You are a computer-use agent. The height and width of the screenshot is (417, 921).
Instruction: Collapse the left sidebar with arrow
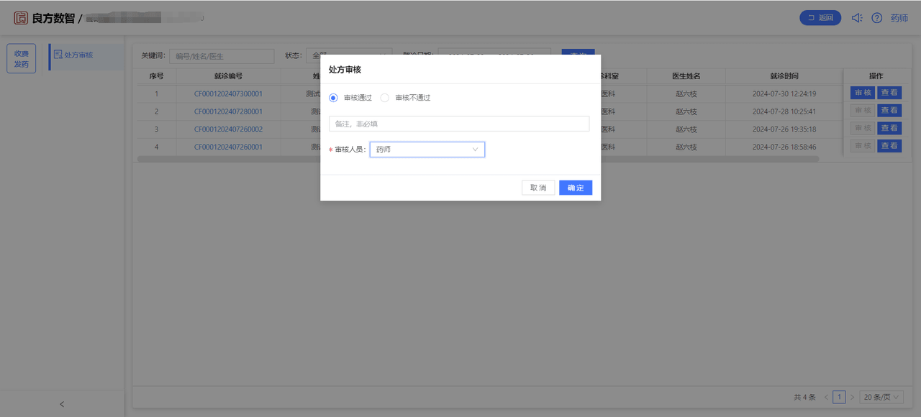(62, 404)
